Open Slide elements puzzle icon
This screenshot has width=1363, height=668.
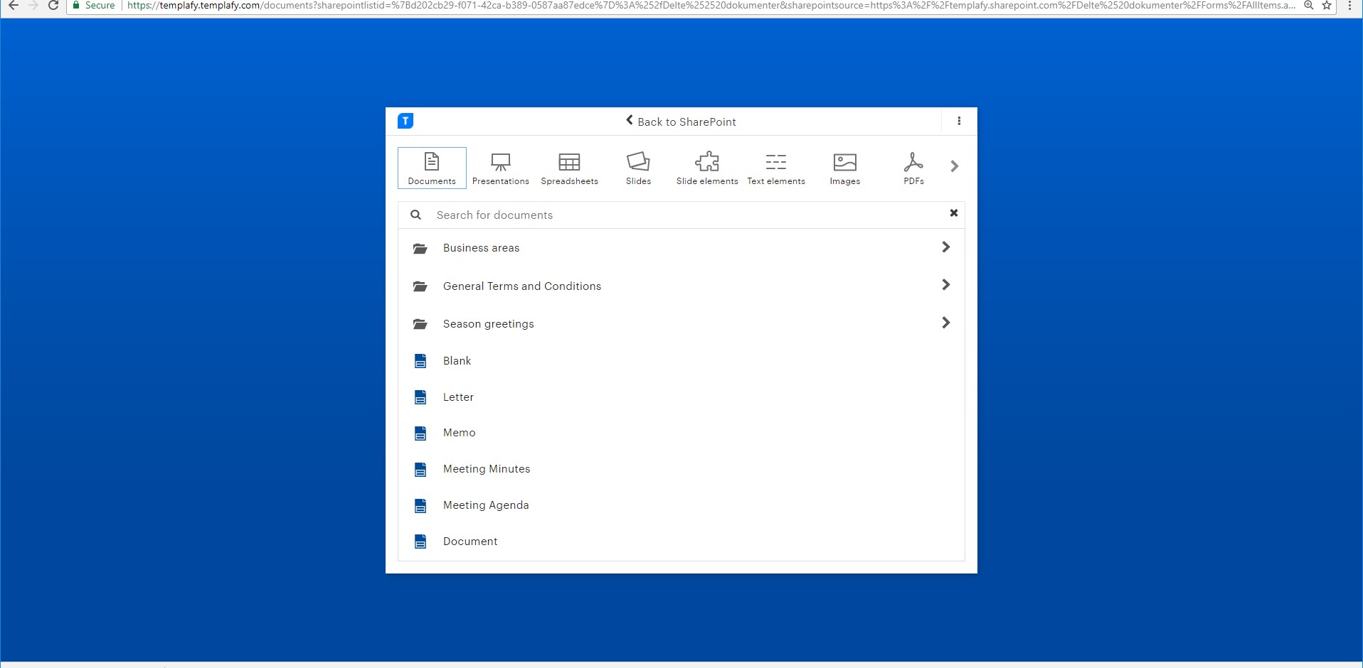coord(707,162)
